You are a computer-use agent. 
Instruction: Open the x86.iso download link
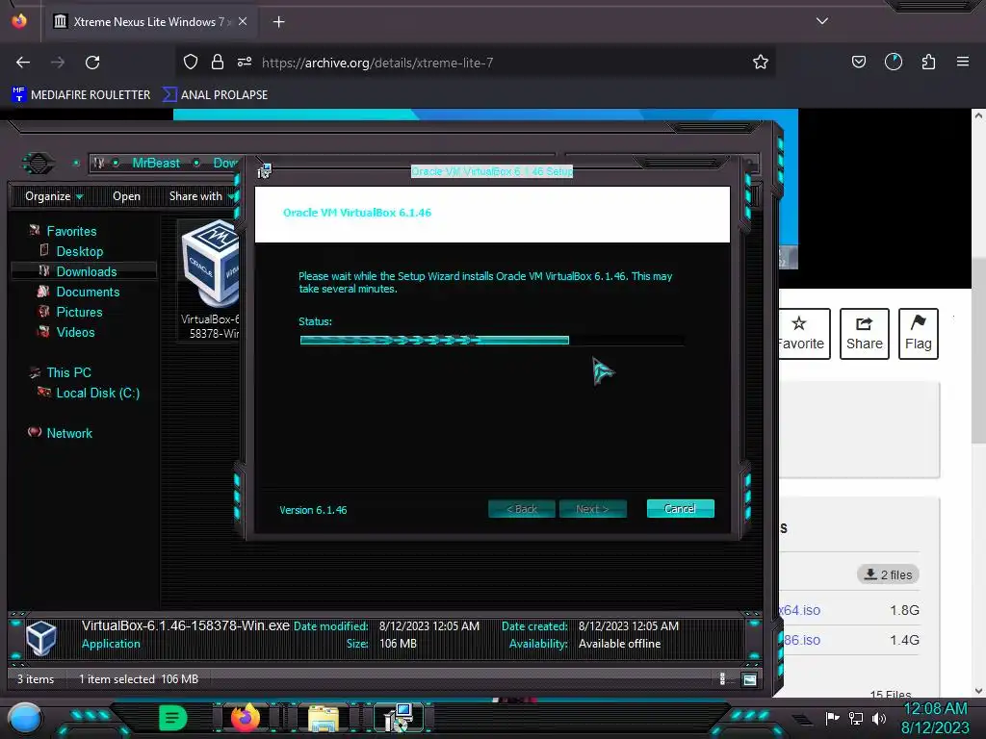(799, 640)
